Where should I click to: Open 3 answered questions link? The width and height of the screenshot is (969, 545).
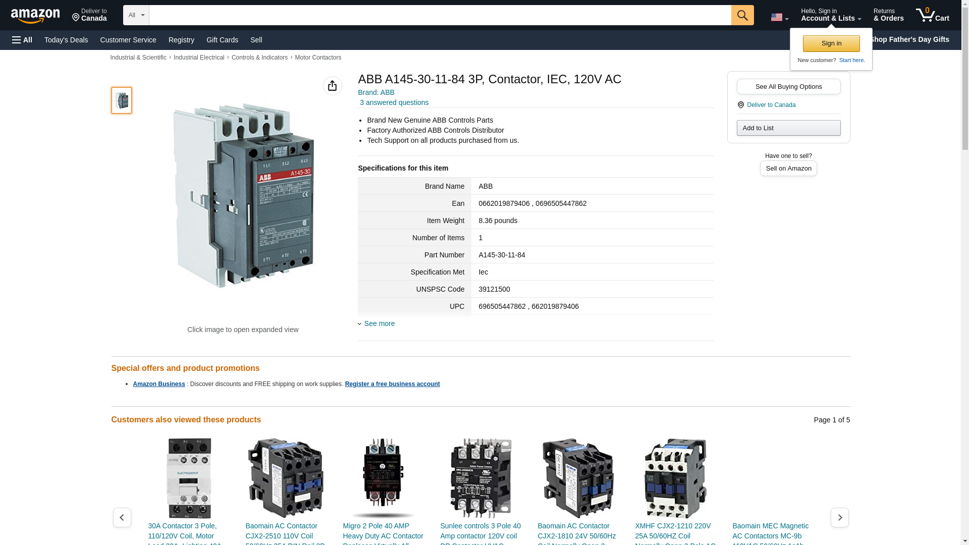[394, 102]
